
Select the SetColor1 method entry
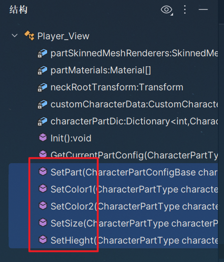pos(113,189)
